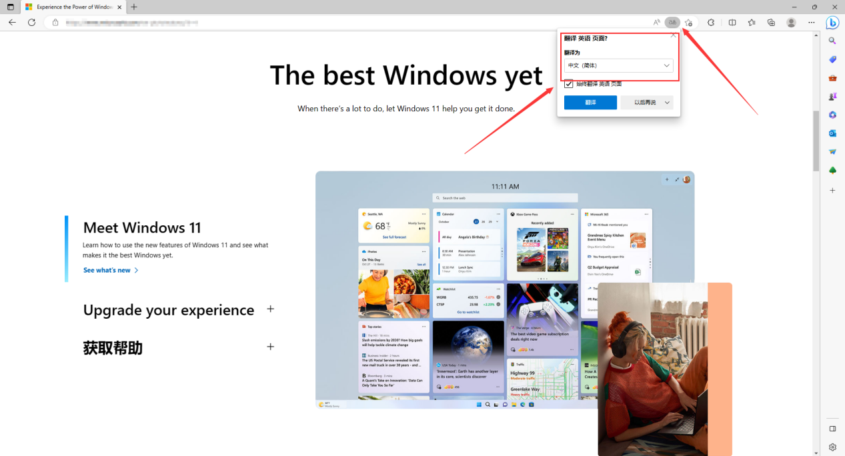Go back with the back arrow
Screen dimensions: 845x456
12,22
